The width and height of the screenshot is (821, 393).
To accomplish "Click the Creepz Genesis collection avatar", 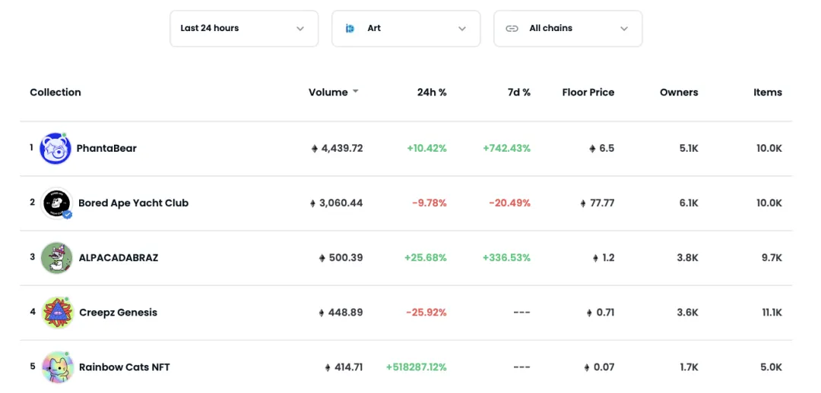I will 56,313.
